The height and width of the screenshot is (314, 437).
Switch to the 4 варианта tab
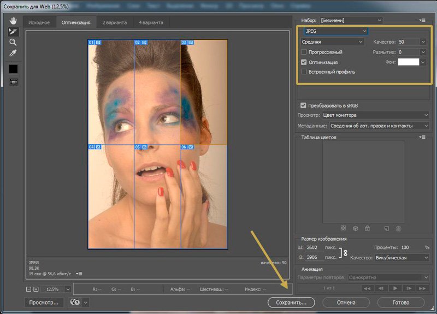[x=151, y=22]
